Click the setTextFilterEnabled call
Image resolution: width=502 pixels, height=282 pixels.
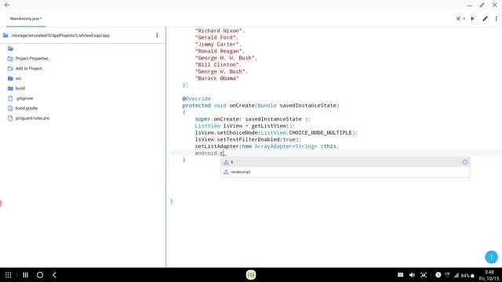pyautogui.click(x=248, y=139)
